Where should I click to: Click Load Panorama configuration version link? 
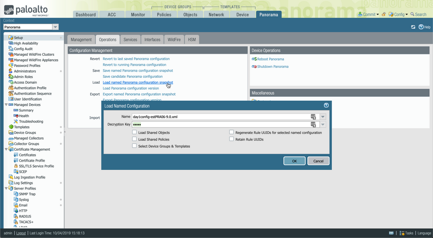[130, 88]
